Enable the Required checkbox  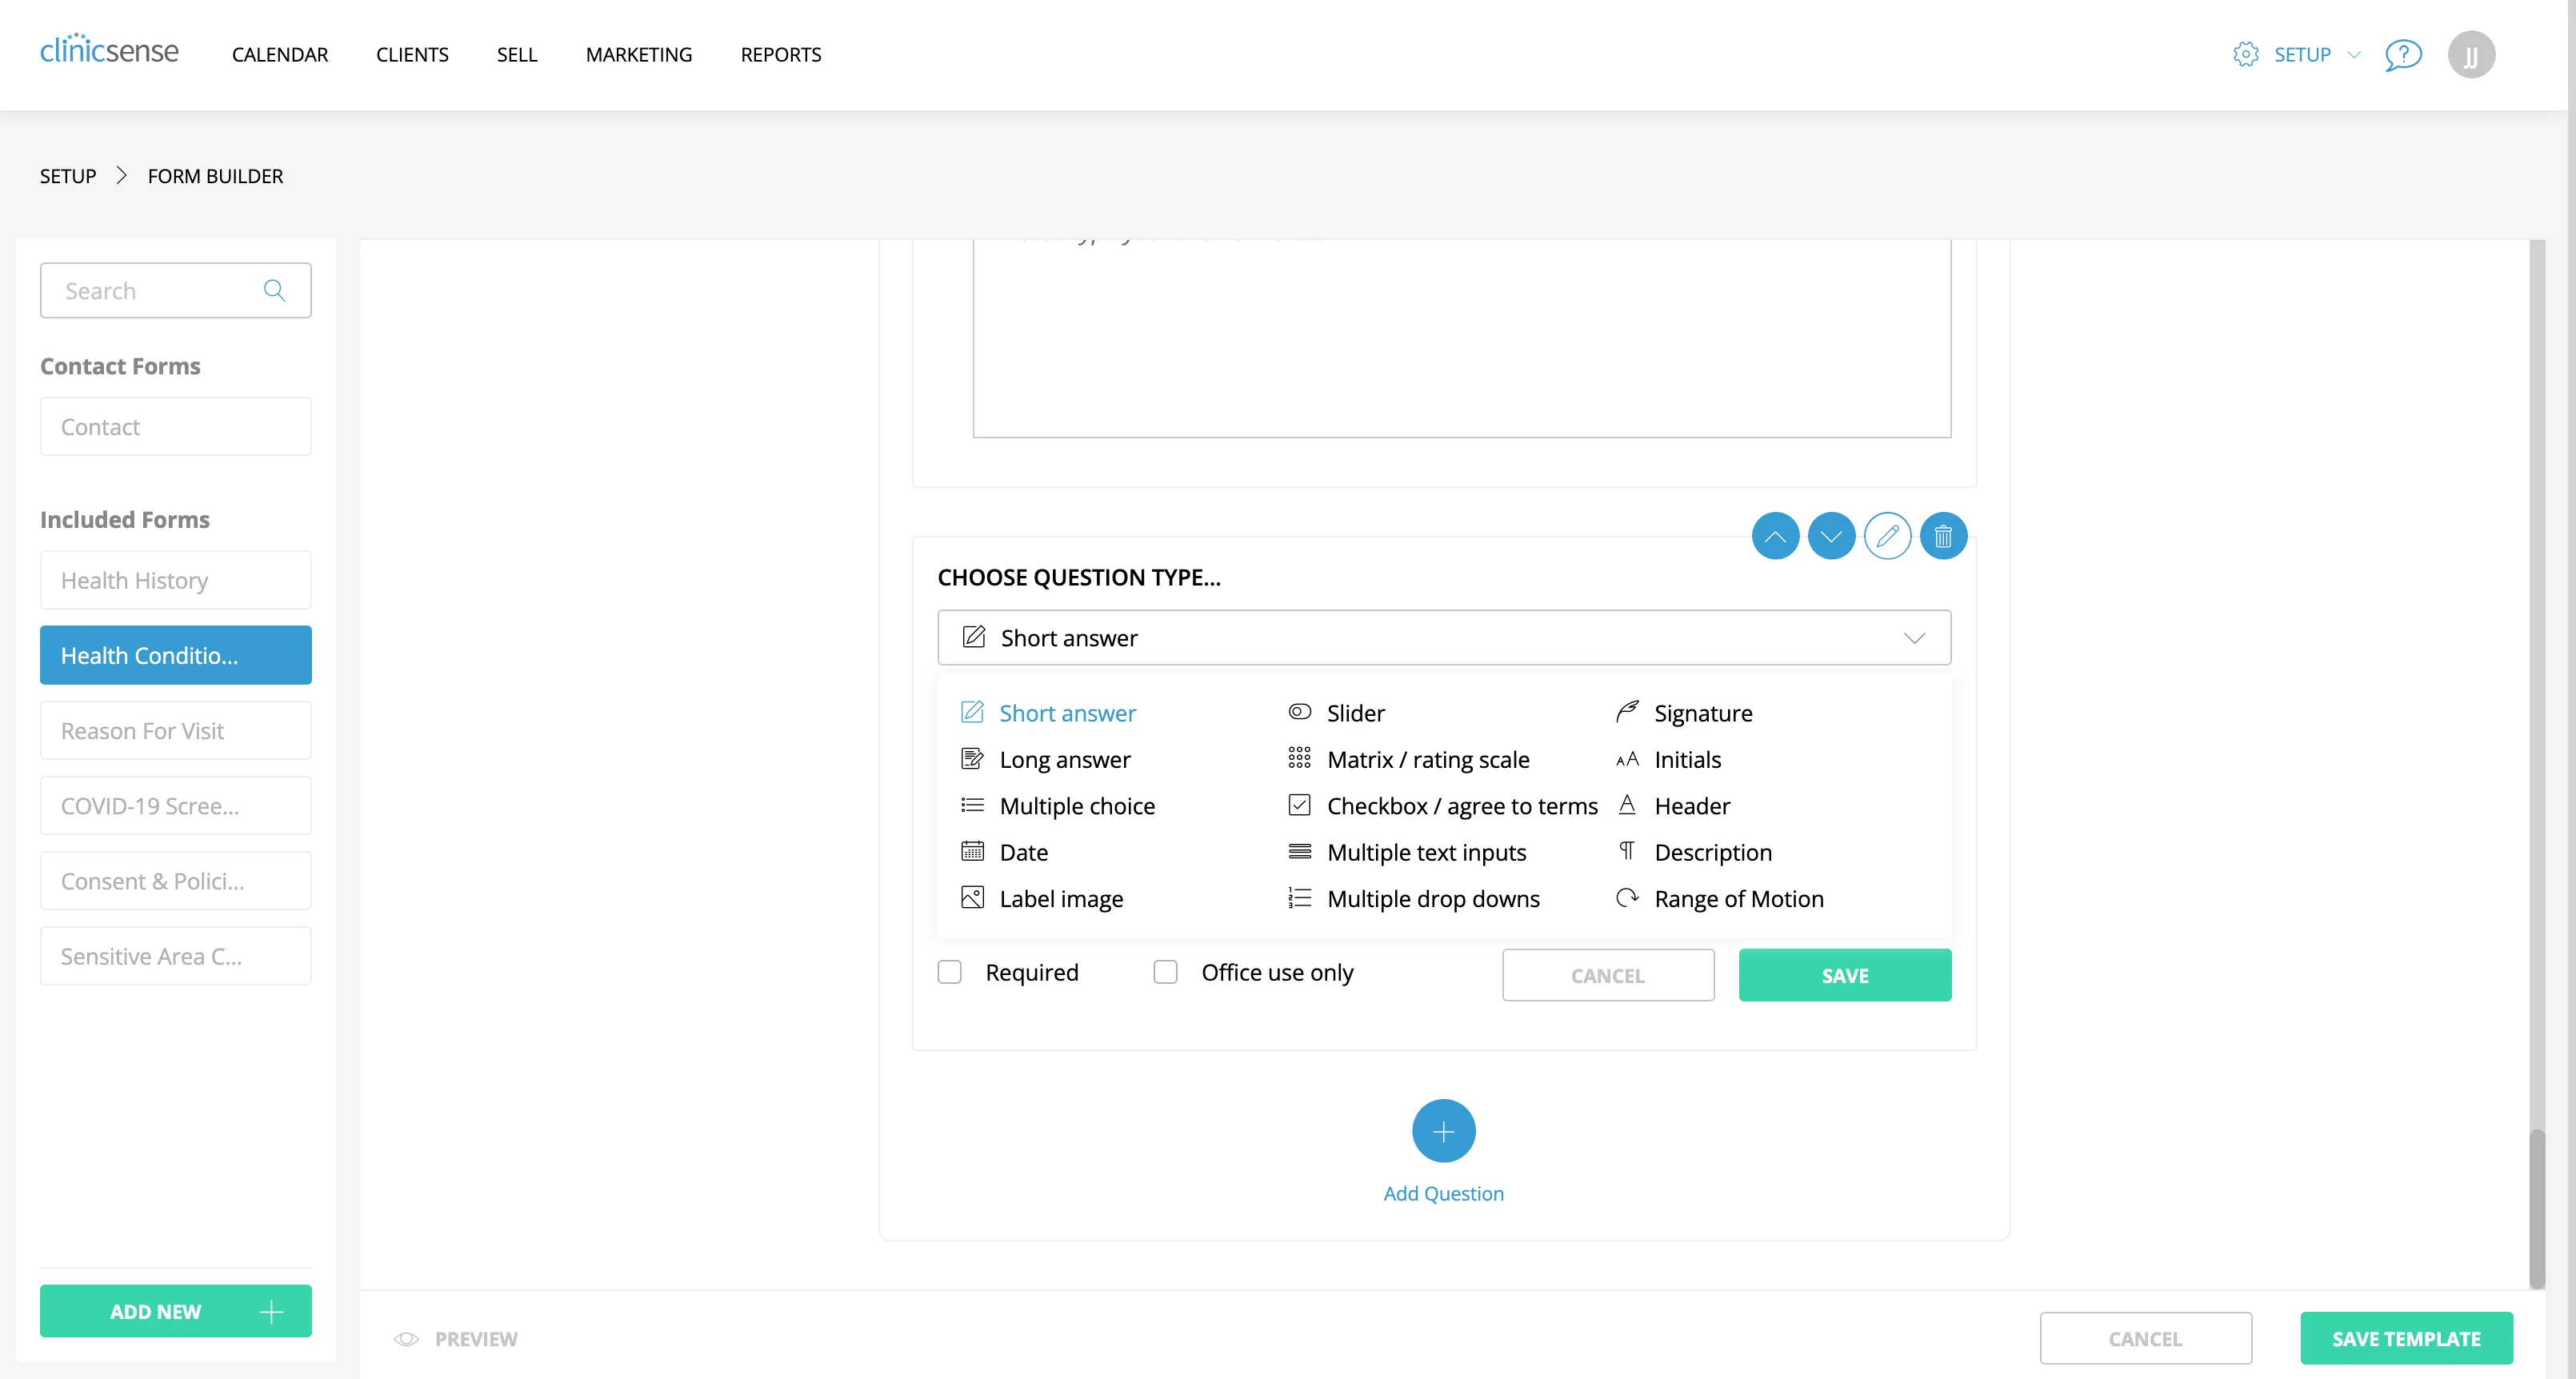(950, 972)
